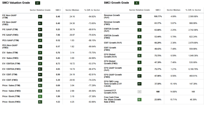Screen dimensions: 204x116
Task: Click the grade badge for PEG Non-GAAP (FWD)
Action: (40, 47)
